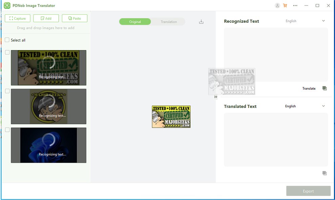
Task: Click the Capture screenshot button
Action: pos(18,18)
